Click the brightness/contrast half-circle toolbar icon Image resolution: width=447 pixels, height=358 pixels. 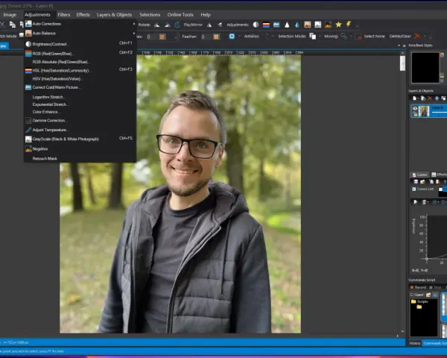click(256, 25)
